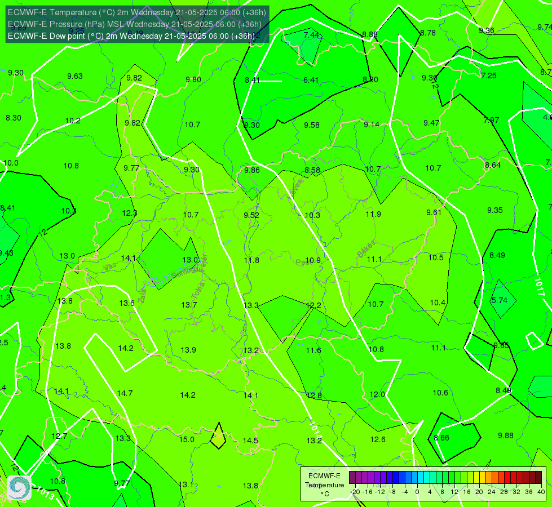The image size is (552, 507).
Task: Click the Tolna county label
Action: pyautogui.click(x=198, y=290)
